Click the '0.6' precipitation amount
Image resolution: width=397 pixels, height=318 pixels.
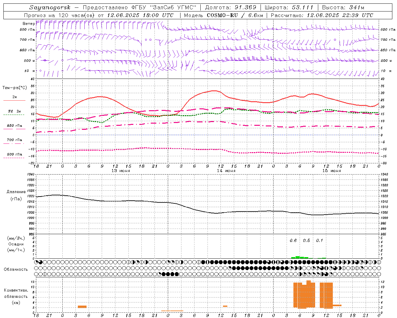tap(293, 241)
